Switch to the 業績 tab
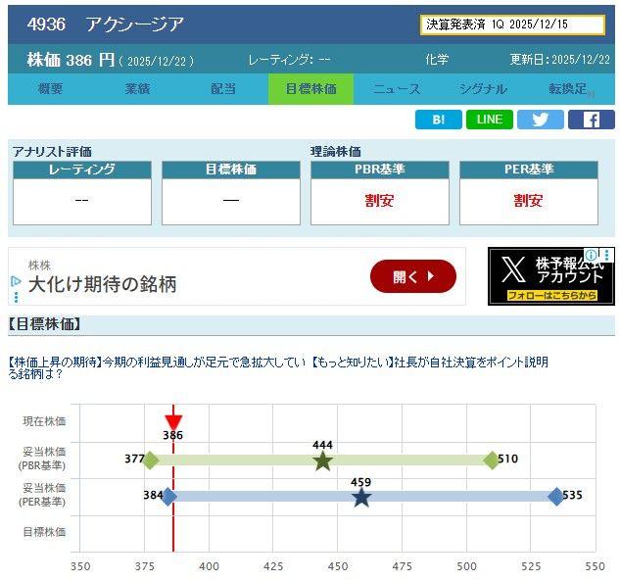Screen dimensions: 620x581 click(137, 88)
